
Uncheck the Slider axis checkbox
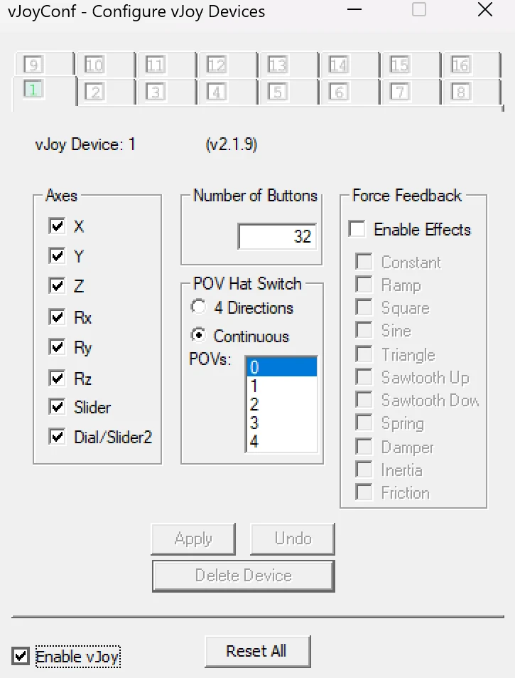point(57,407)
